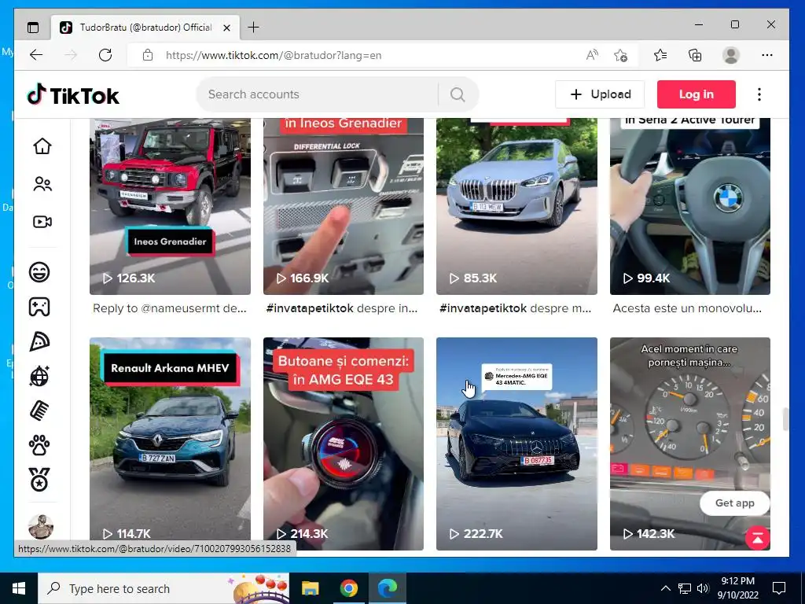Click the search magnifier button
Image resolution: width=805 pixels, height=604 pixels.
tap(458, 94)
